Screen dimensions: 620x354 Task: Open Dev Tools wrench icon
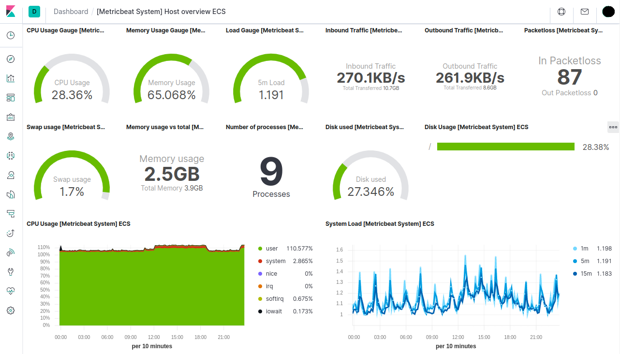(11, 272)
